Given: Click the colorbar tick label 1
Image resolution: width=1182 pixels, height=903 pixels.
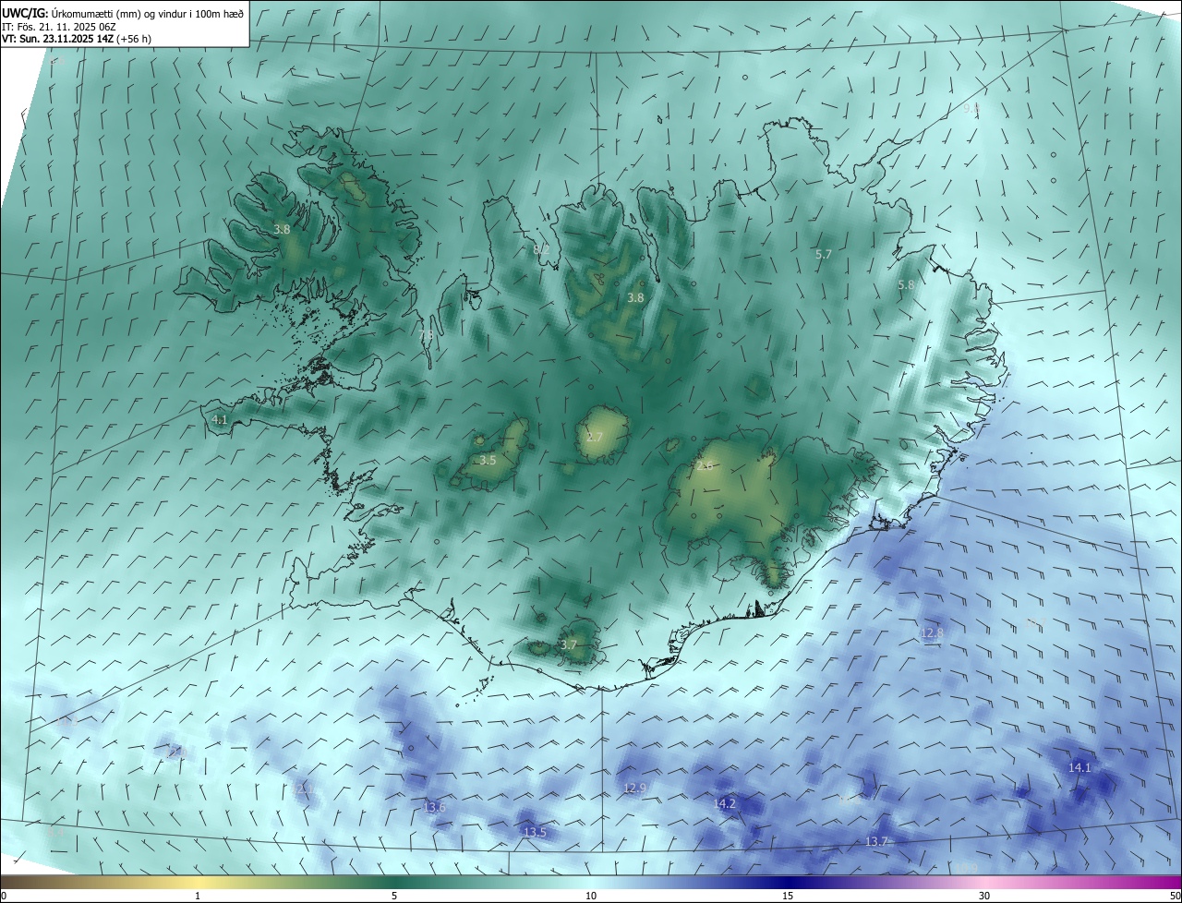Looking at the screenshot, I should [x=198, y=896].
